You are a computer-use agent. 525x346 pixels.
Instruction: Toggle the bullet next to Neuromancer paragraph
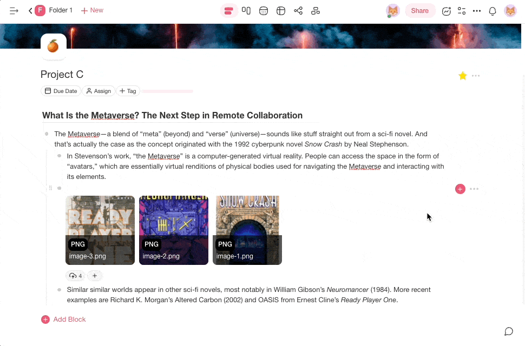pos(60,290)
